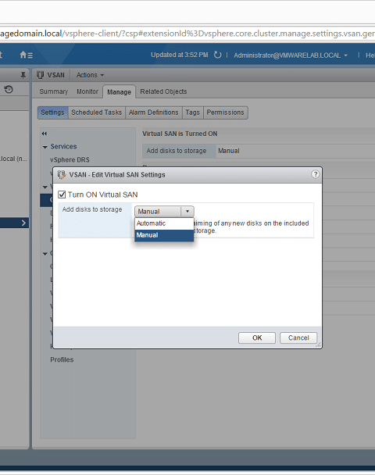Expand the navigator right chevron
Screen dimensions: 375x475
pos(23,223)
